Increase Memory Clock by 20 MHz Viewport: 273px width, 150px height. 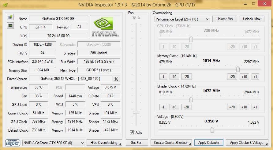point(232,77)
